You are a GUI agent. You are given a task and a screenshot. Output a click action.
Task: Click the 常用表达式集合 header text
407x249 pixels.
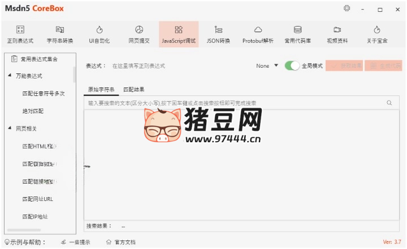[39, 59]
